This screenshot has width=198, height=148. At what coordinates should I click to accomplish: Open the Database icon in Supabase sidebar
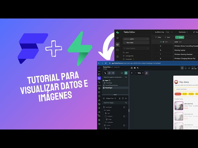(x=118, y=56)
